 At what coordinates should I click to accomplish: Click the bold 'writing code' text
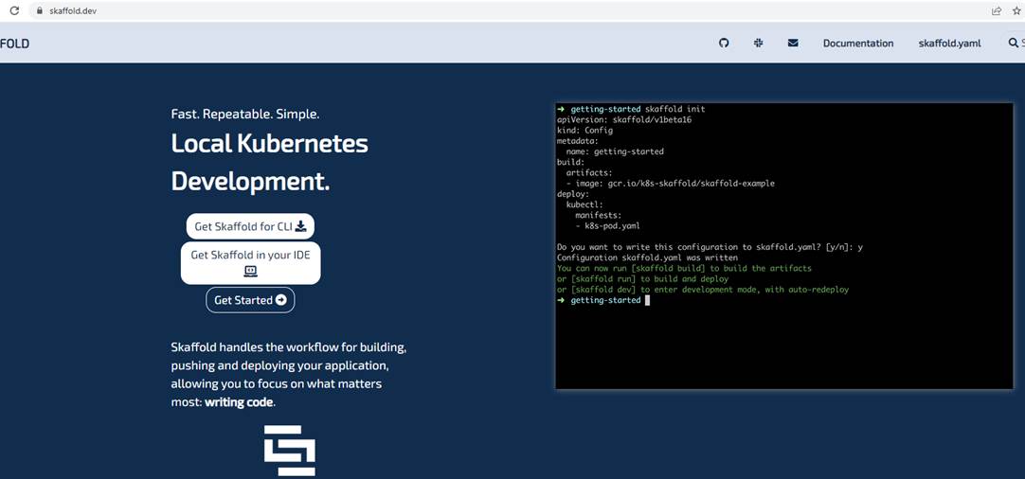[x=239, y=402]
